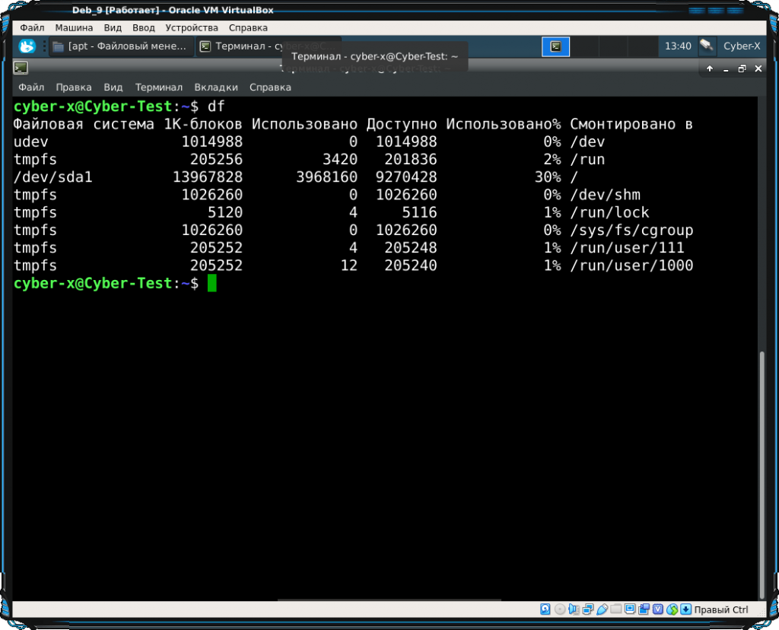
Task: Click the workspace switcher terminal thumbnail
Action: (x=556, y=46)
